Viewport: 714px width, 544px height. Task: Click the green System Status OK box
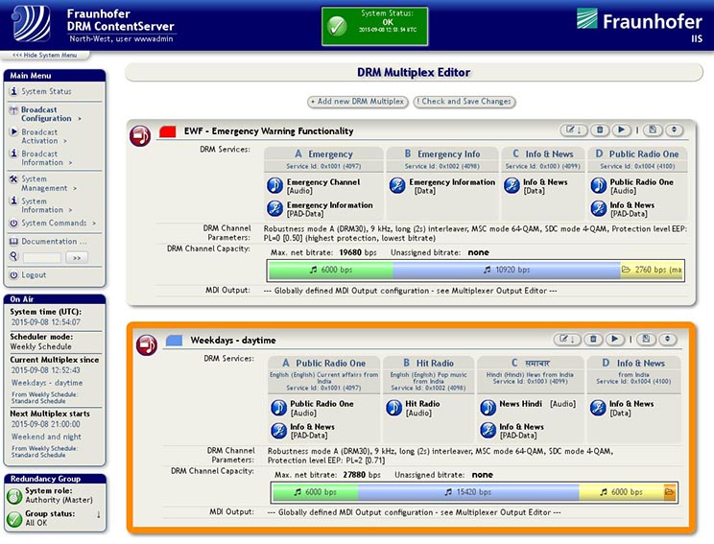375,26
